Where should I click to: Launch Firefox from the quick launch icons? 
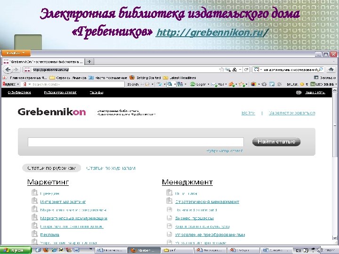point(46,250)
